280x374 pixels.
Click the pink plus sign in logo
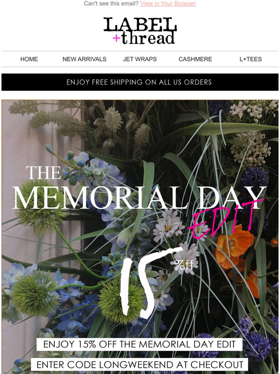coord(116,38)
